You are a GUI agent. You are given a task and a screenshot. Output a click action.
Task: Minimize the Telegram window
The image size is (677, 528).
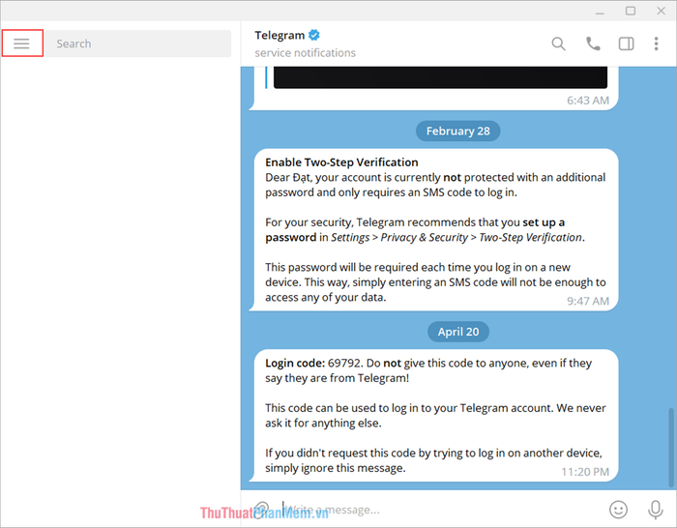[600, 12]
